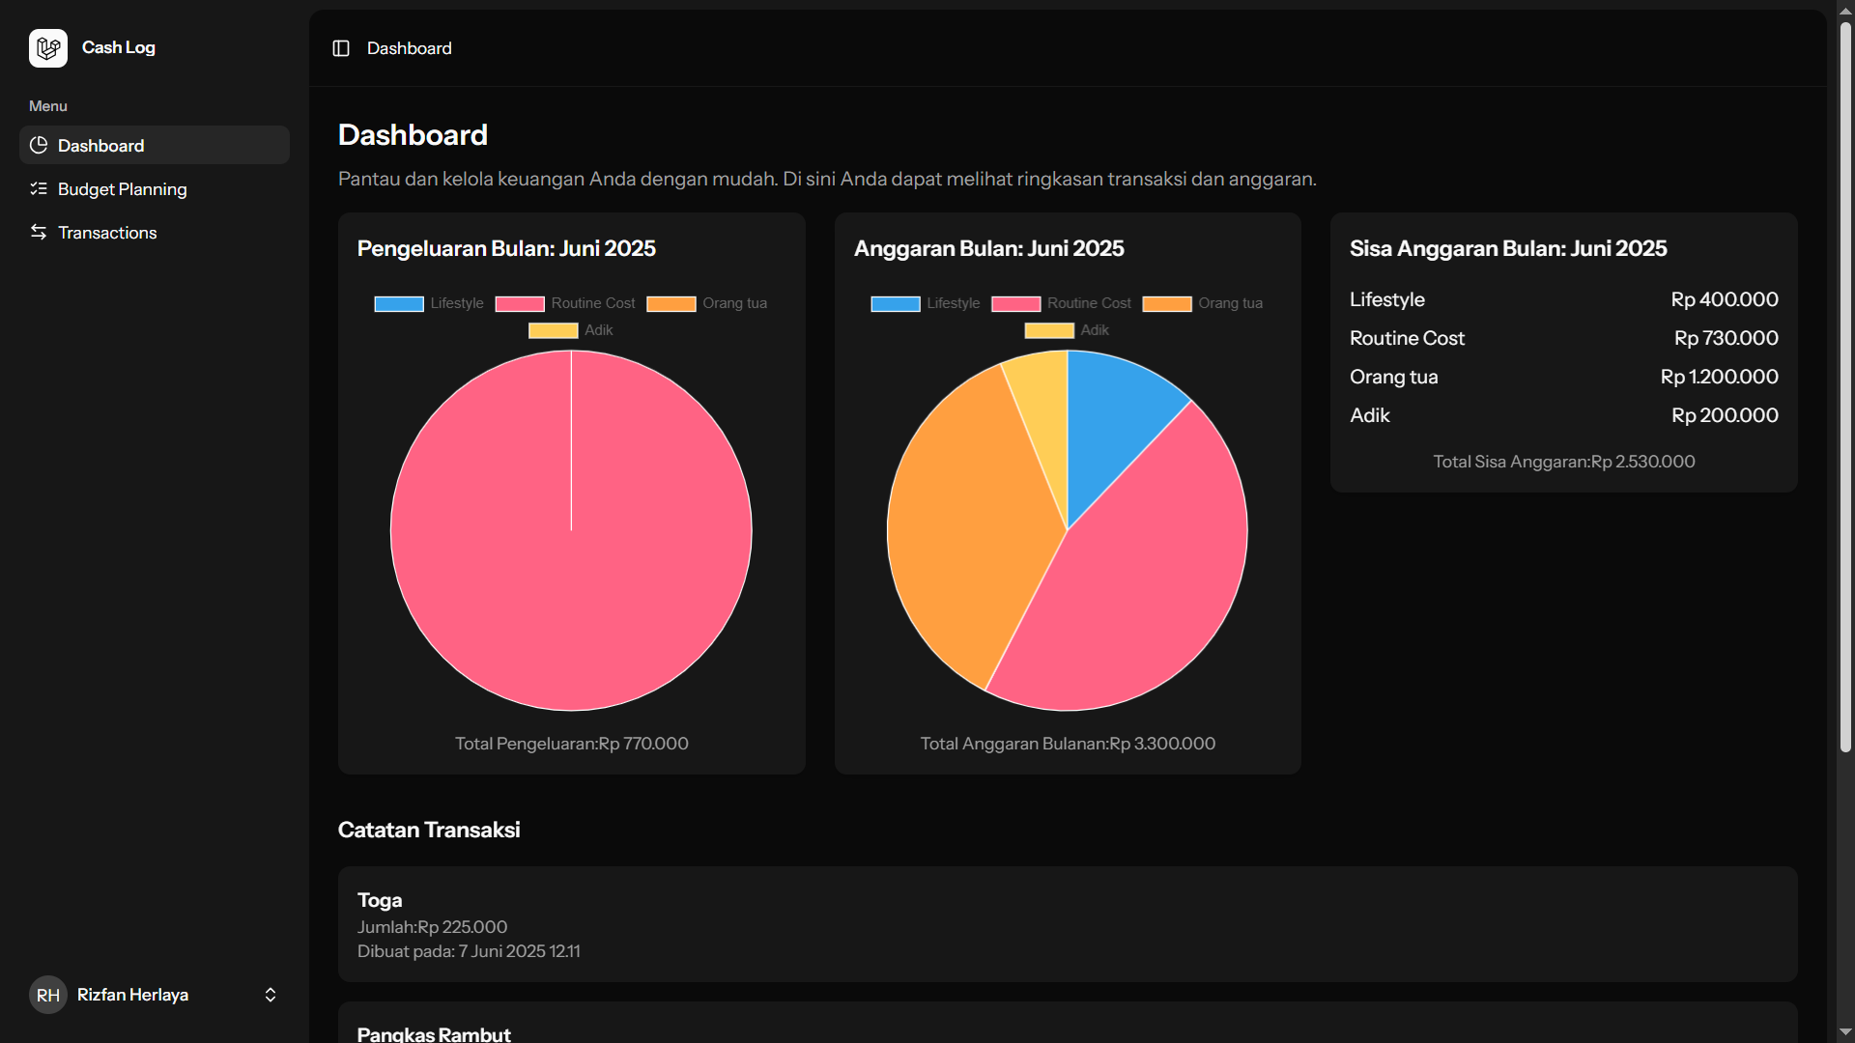This screenshot has height=1043, width=1855.
Task: Click the pink Pengeluaran pie chart
Action: point(571,530)
